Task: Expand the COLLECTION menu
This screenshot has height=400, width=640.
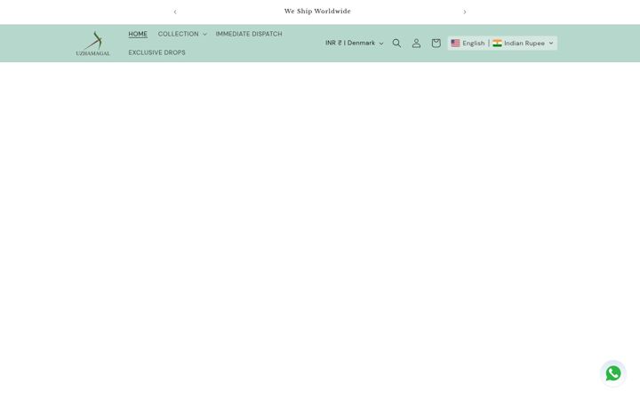Action: 182,34
